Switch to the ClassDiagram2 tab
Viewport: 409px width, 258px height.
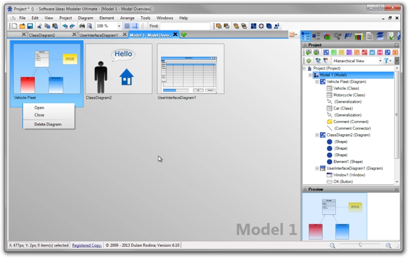[42, 35]
